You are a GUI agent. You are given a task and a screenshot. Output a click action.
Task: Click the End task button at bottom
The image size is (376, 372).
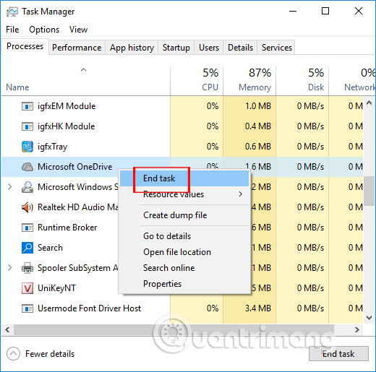338,354
